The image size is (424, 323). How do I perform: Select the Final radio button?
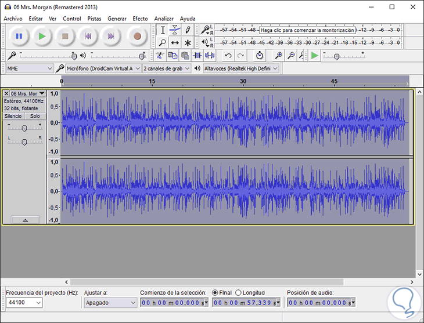click(215, 292)
